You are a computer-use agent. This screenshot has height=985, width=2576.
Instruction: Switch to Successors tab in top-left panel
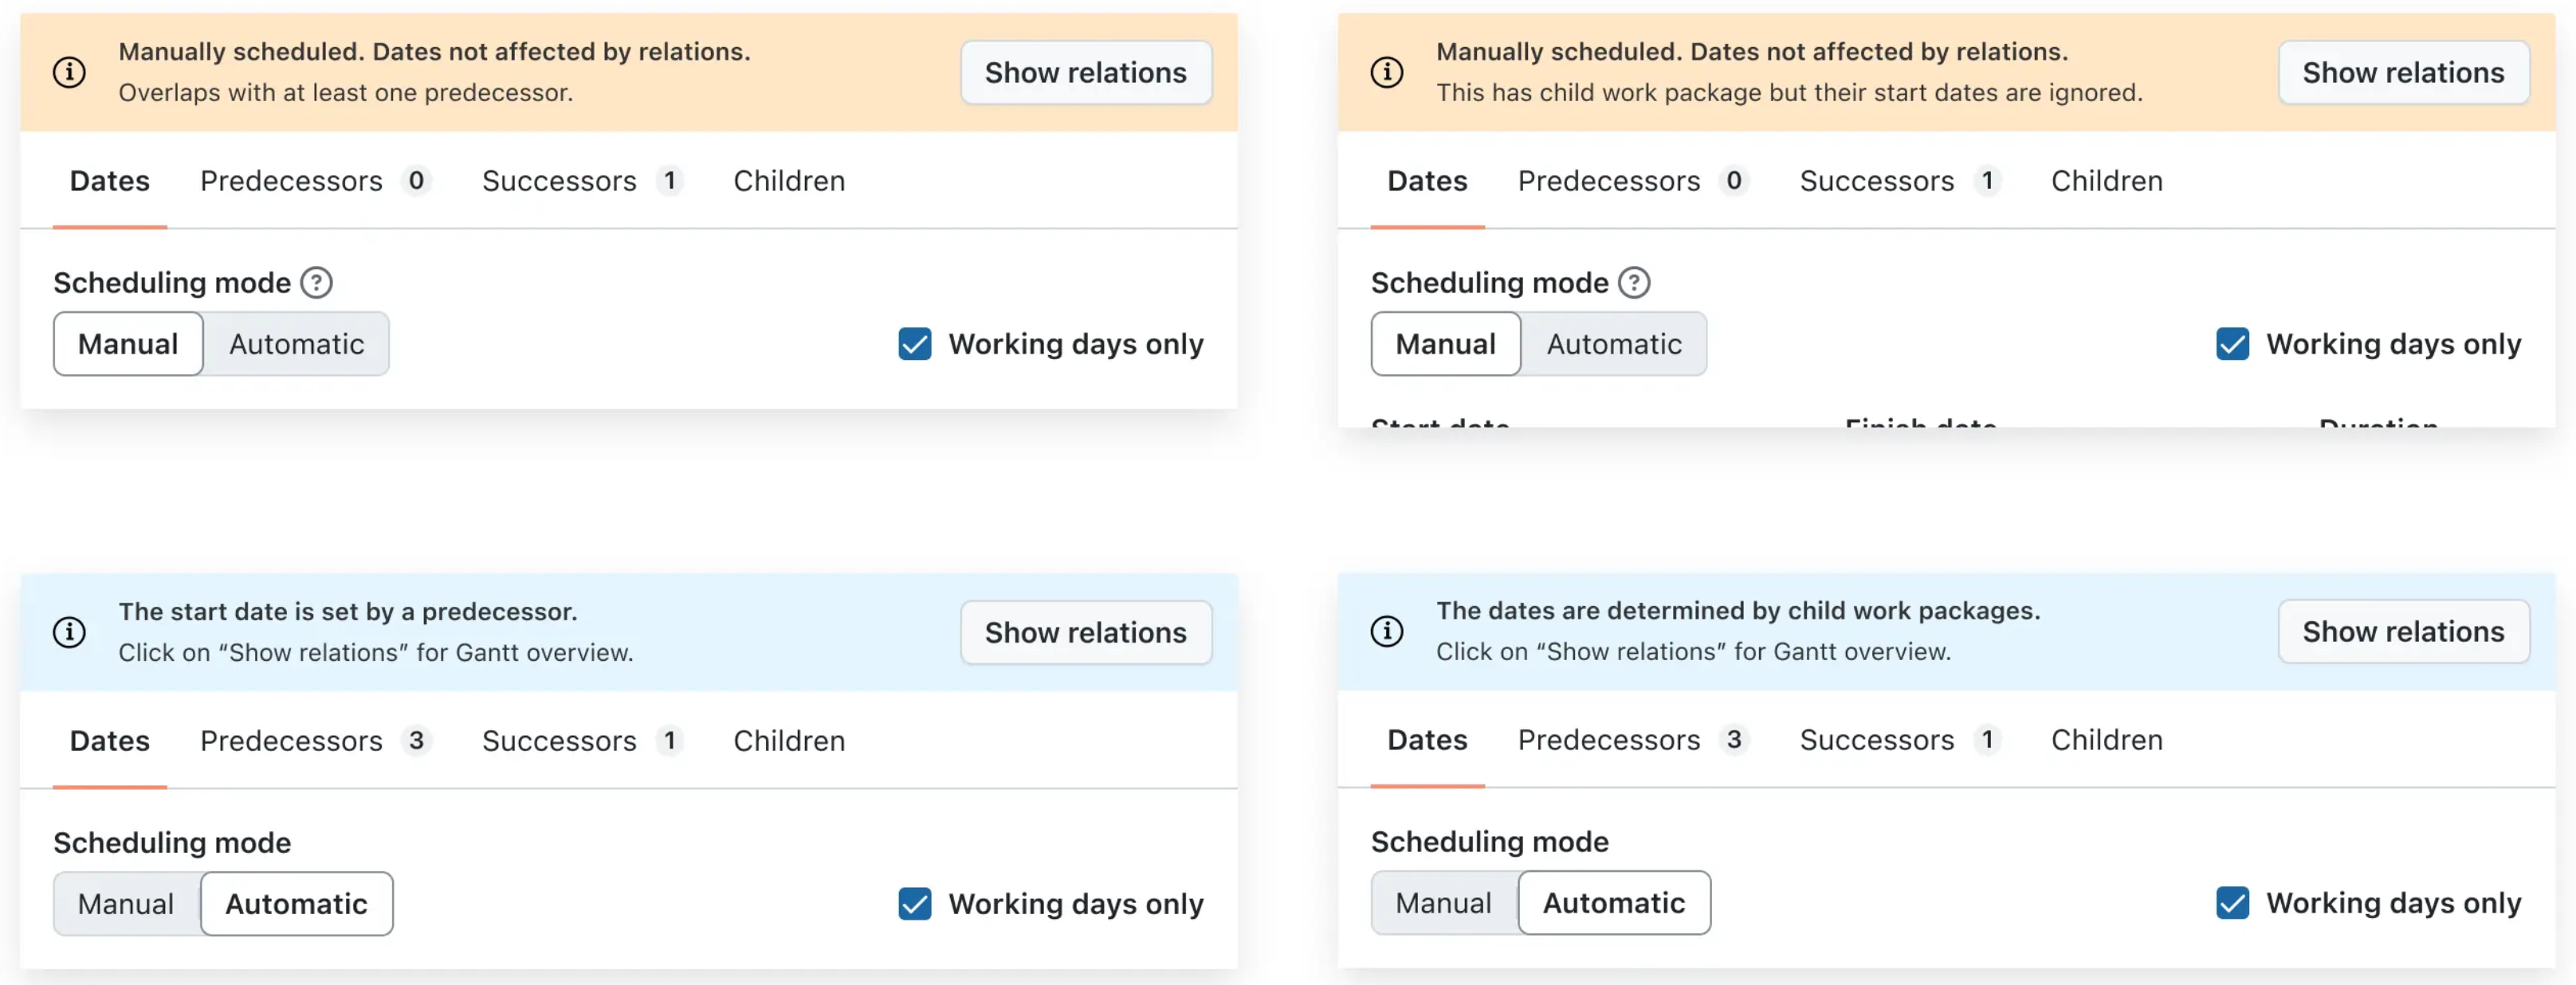point(561,181)
